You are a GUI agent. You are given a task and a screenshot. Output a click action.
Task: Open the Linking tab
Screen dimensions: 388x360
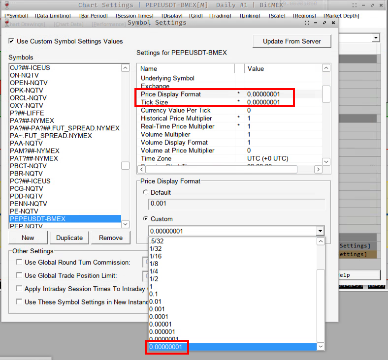click(250, 16)
